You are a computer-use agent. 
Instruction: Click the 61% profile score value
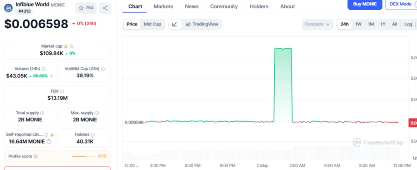102,156
